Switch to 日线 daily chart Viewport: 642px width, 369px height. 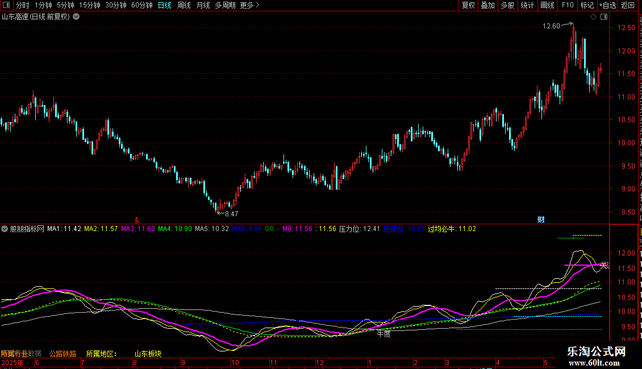165,5
